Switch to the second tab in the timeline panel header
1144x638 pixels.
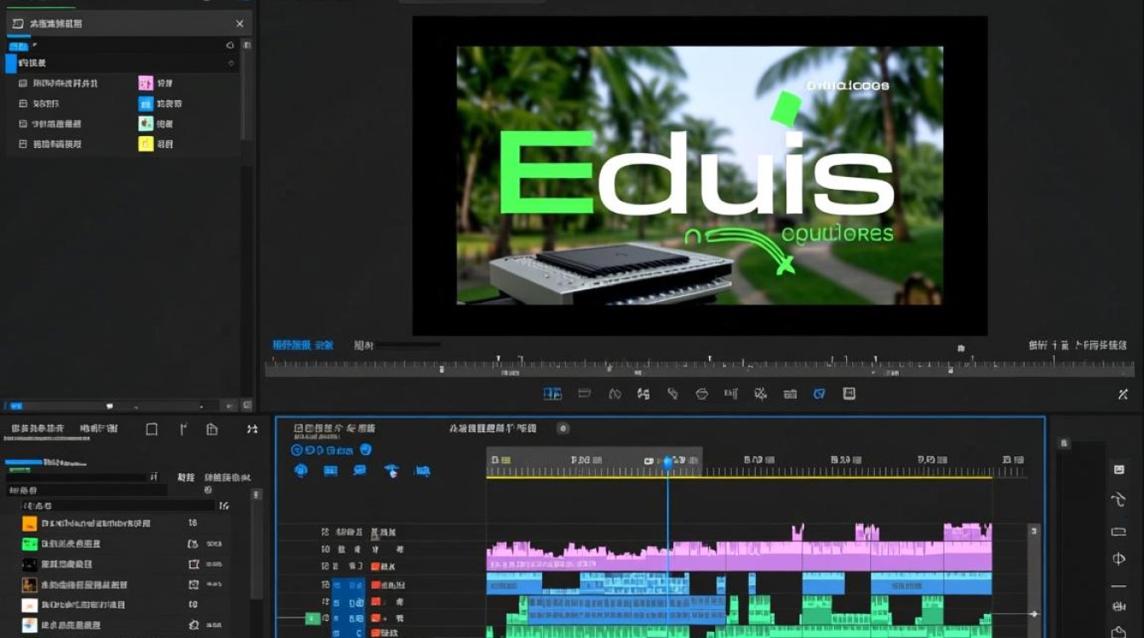492,428
